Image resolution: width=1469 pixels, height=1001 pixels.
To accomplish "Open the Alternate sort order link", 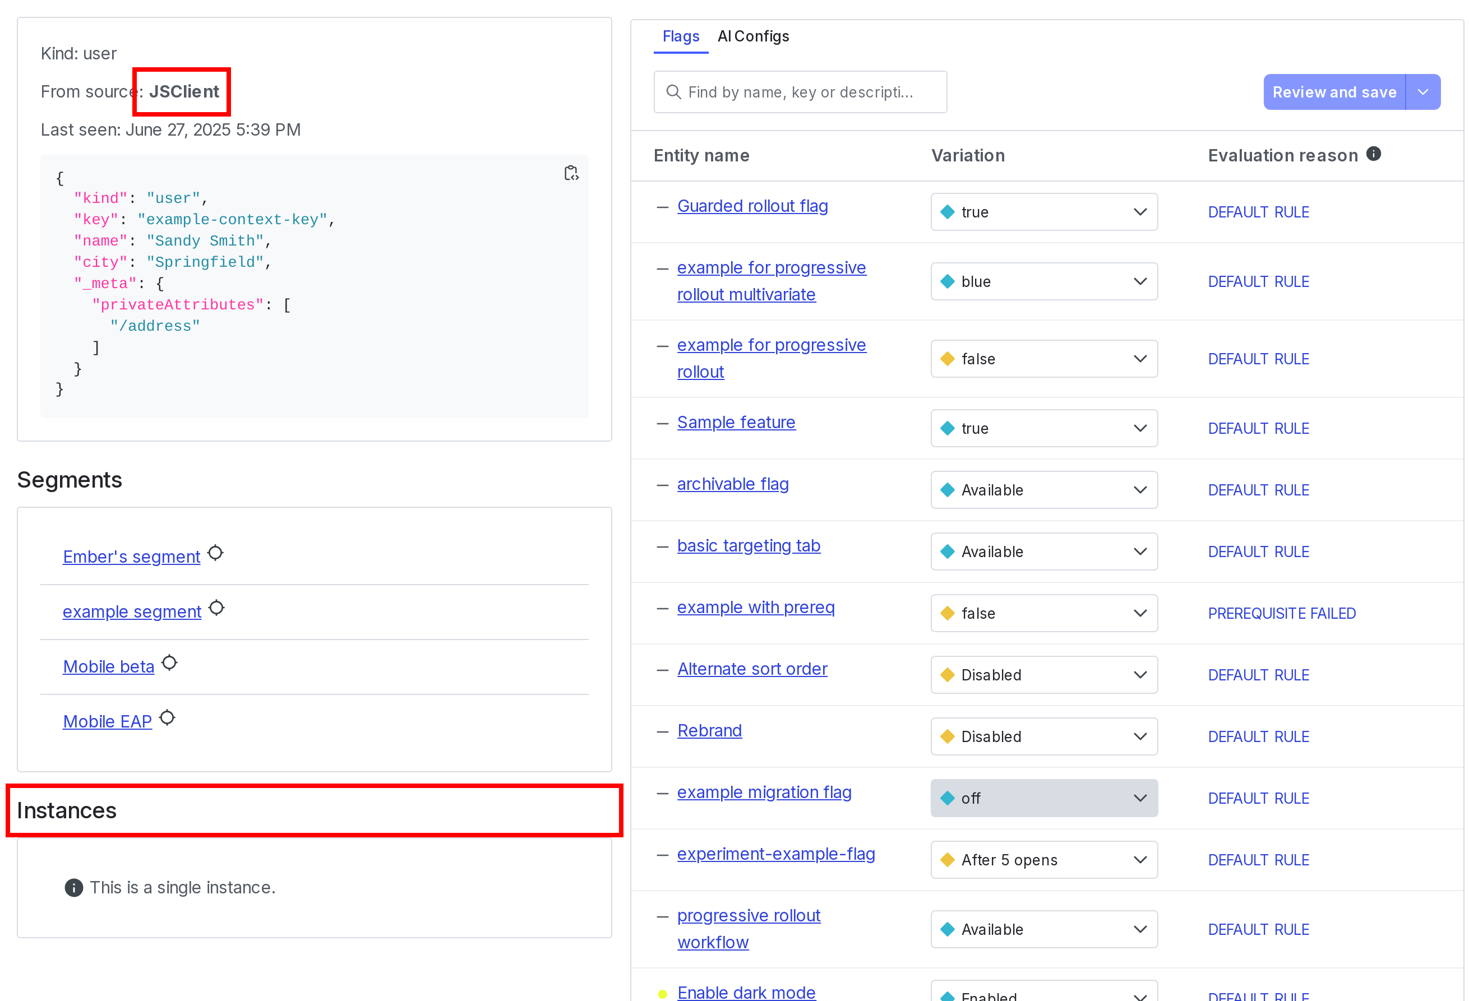I will coord(752,669).
